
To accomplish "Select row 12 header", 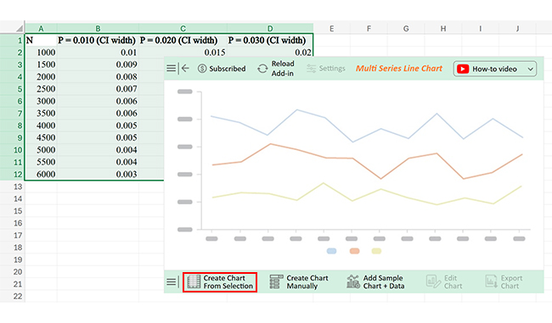I will tap(13, 174).
